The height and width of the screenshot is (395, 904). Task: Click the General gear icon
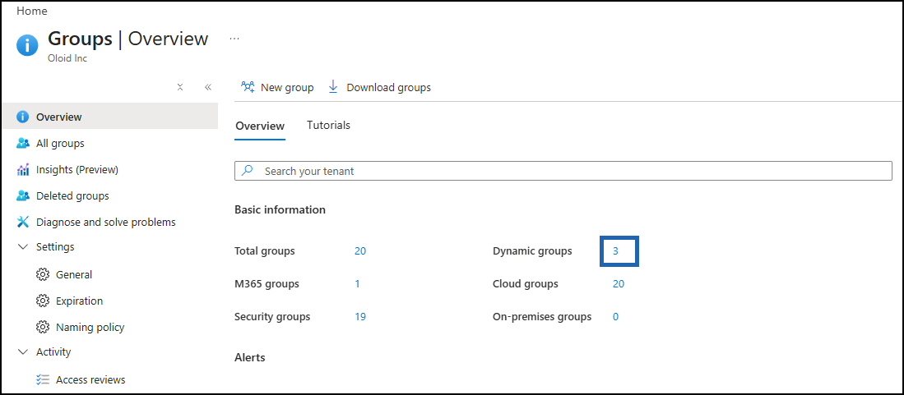42,274
